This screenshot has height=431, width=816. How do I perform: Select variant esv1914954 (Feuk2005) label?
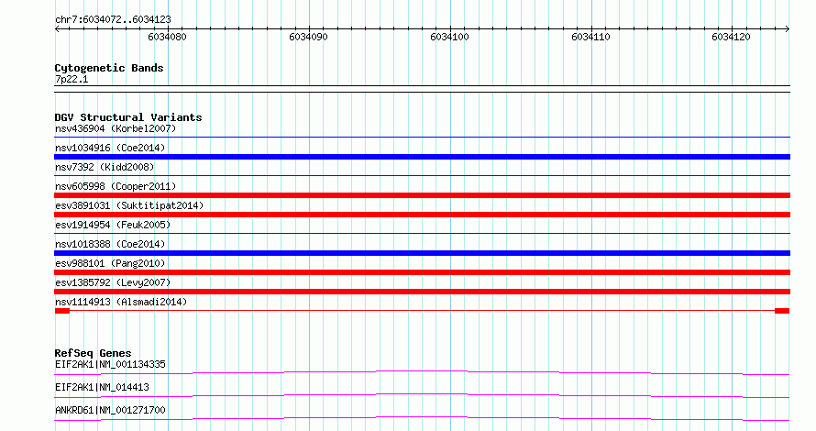click(x=113, y=225)
